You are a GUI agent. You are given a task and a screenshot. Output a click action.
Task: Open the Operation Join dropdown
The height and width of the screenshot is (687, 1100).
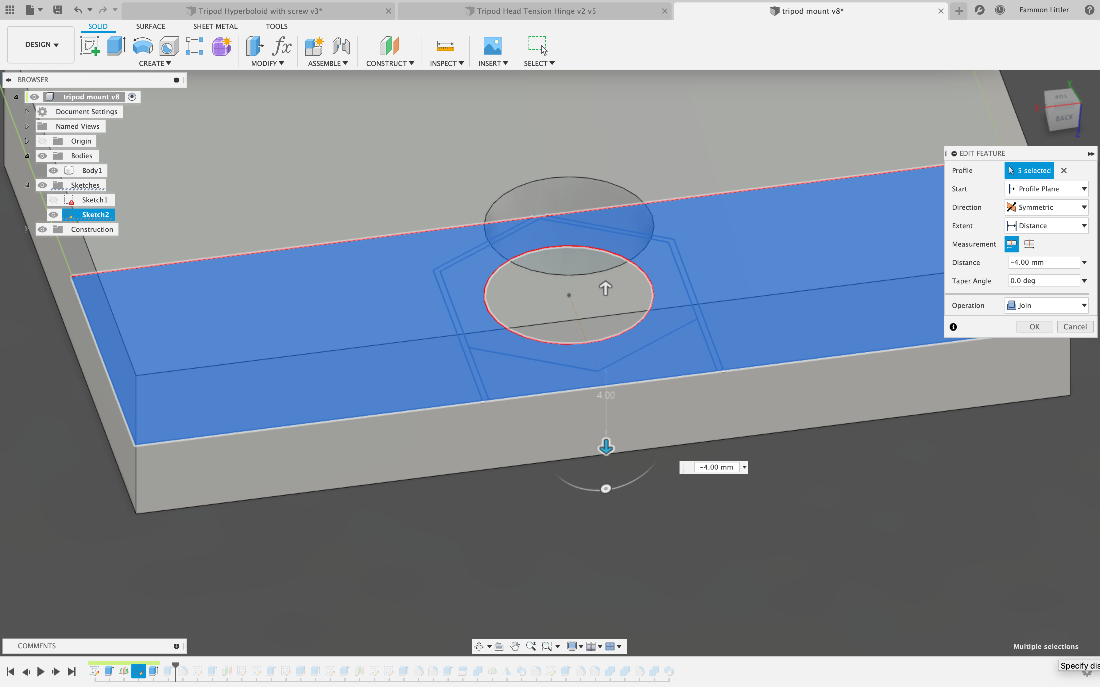point(1046,305)
